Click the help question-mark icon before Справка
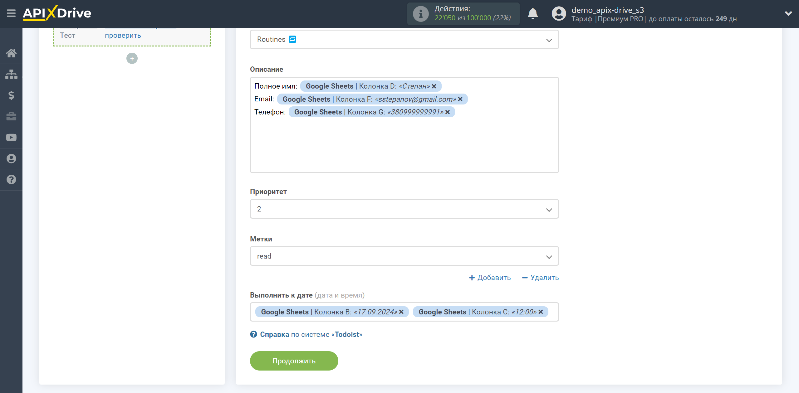799x393 pixels. pos(254,334)
